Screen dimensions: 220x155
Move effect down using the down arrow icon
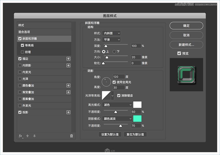pyautogui.click(x=34, y=136)
